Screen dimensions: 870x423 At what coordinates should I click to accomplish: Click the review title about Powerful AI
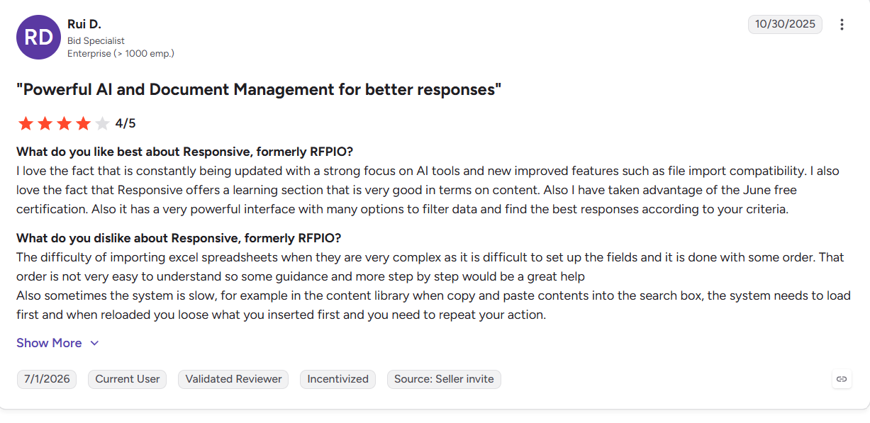point(259,90)
